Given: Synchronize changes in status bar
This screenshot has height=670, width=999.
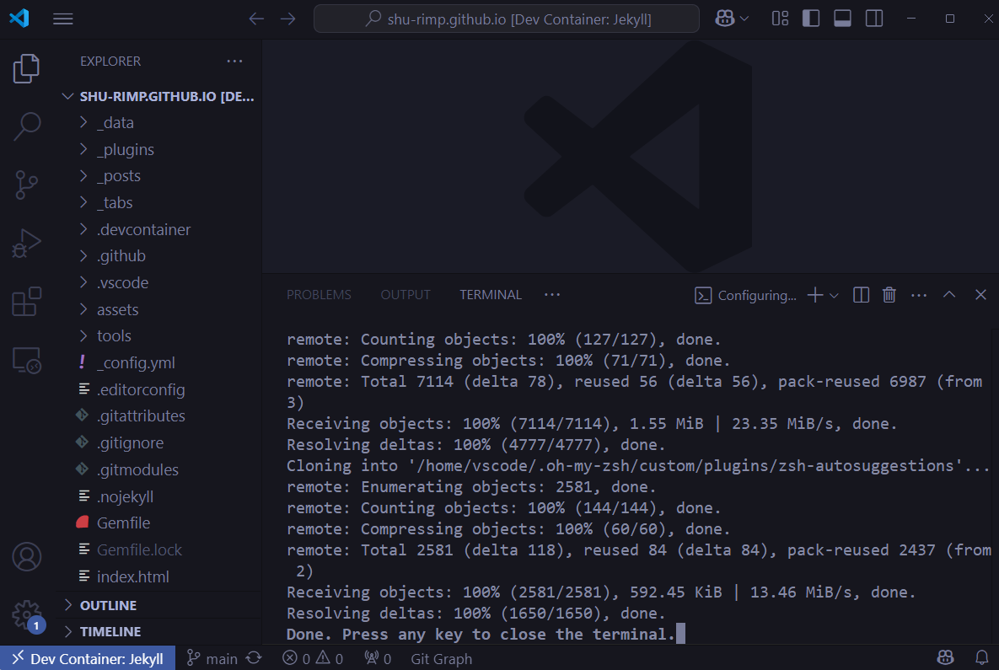Looking at the screenshot, I should click(254, 658).
